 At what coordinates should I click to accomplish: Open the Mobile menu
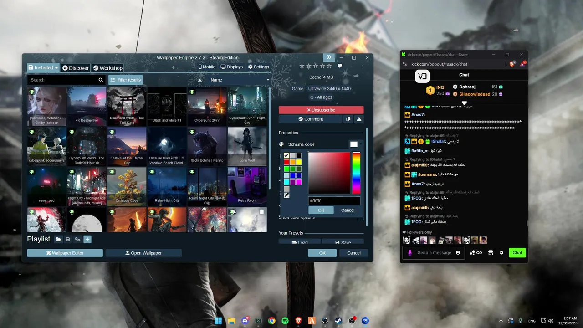pyautogui.click(x=207, y=67)
